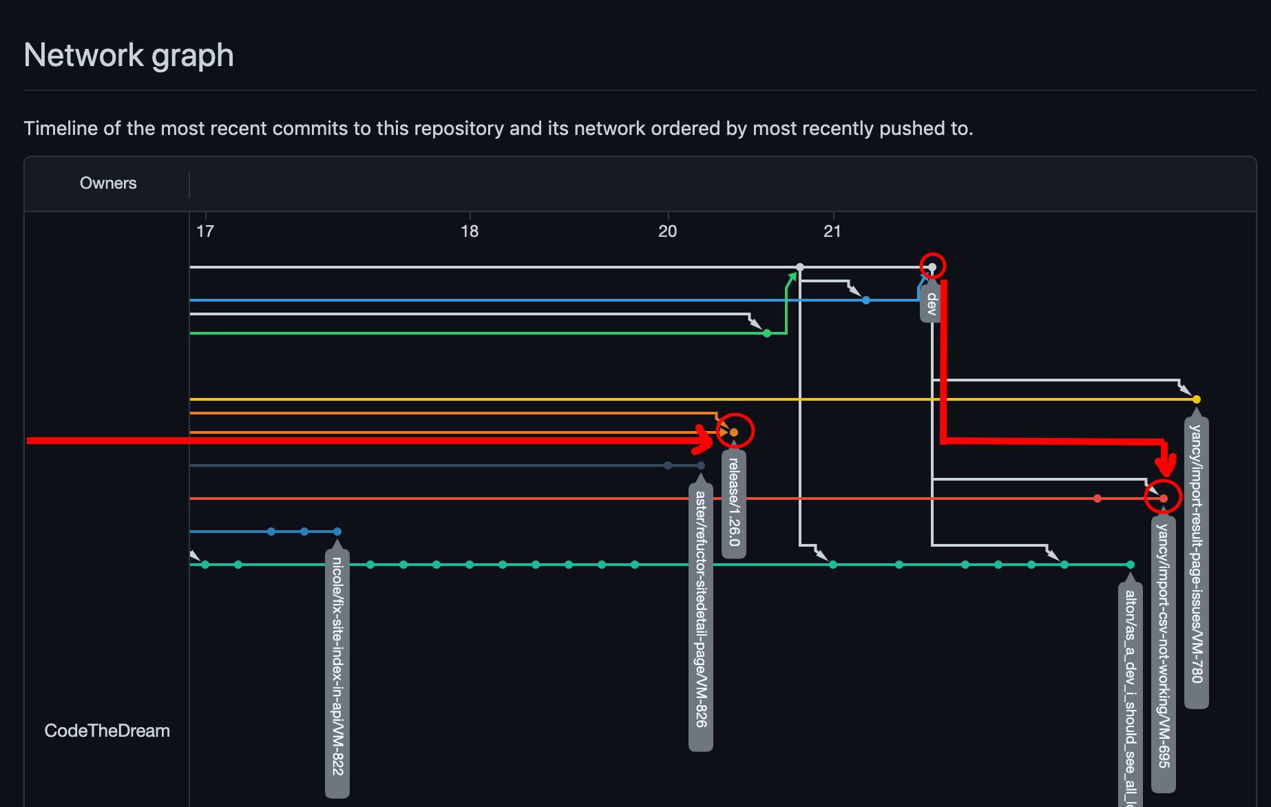
Task: Select the blue commit dot above nicole branch label
Action: tap(337, 532)
